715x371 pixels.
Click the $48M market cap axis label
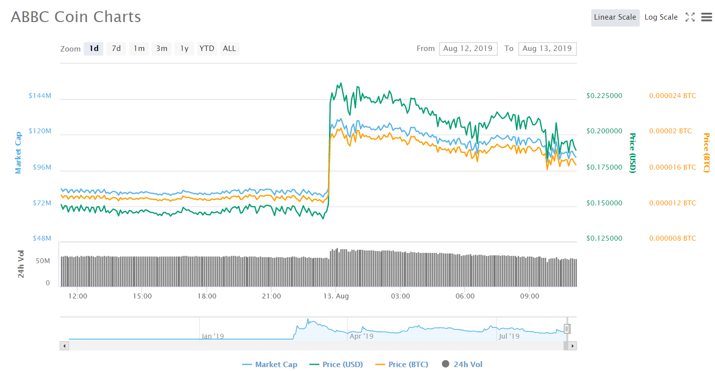click(x=43, y=238)
